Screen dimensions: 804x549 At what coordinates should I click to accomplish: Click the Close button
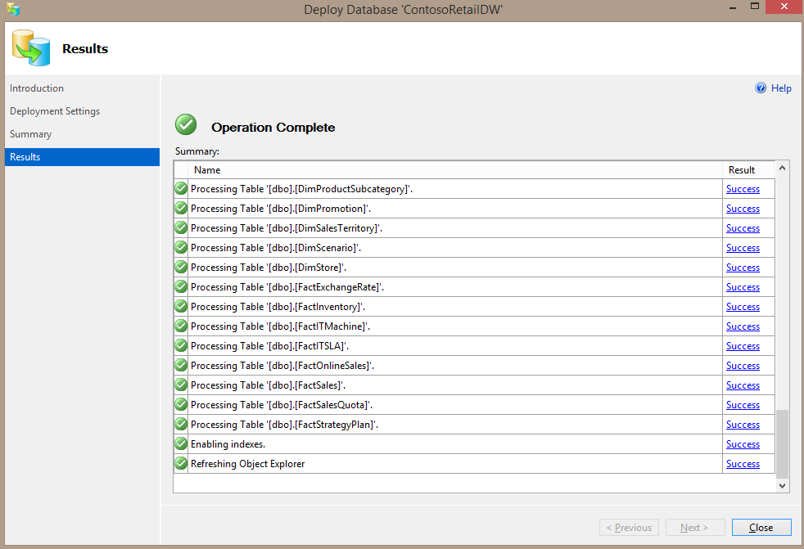761,528
